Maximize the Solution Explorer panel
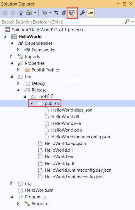Screen dimensions: 135x210 125,4
